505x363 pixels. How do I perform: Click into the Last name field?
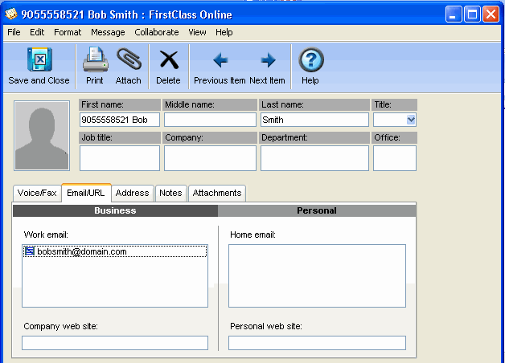pyautogui.click(x=314, y=120)
